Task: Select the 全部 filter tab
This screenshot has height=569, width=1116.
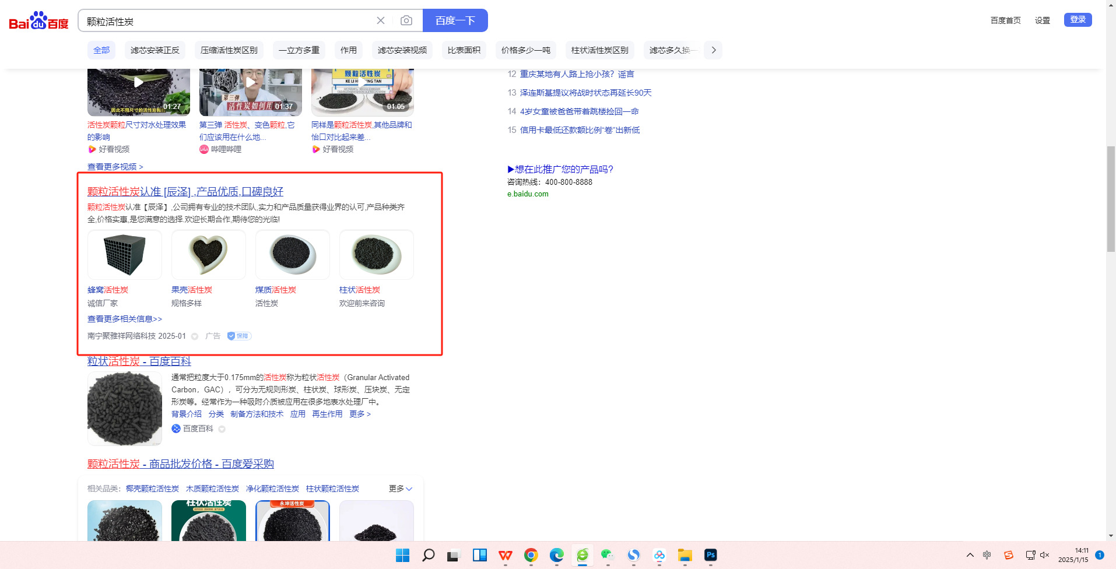Action: pos(101,50)
